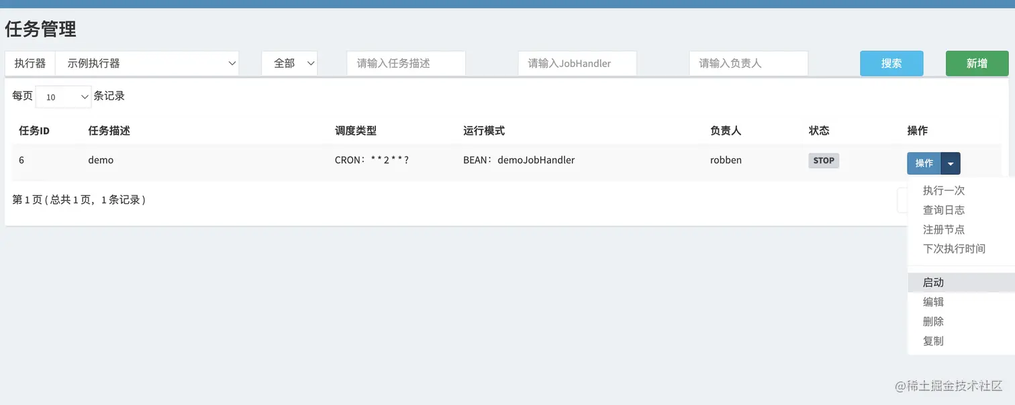1015x405 pixels.
Task: Focus the 请输入JobHandler input field
Action: [x=577, y=63]
